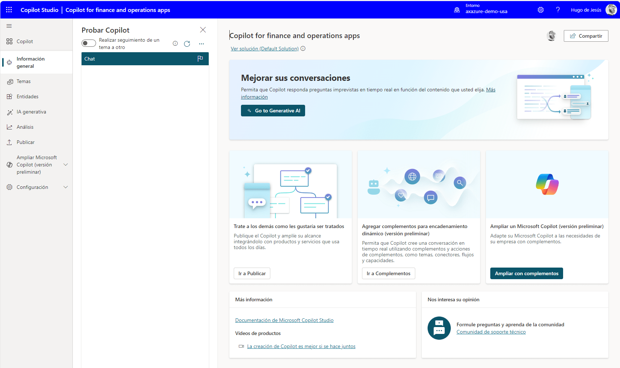
Task: Close the Probar Copilot test panel
Action: [x=203, y=30]
